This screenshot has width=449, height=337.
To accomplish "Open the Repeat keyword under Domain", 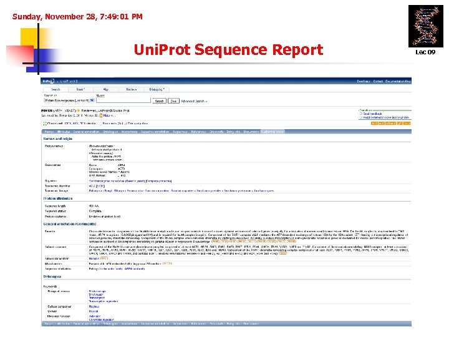I will 94,311.
